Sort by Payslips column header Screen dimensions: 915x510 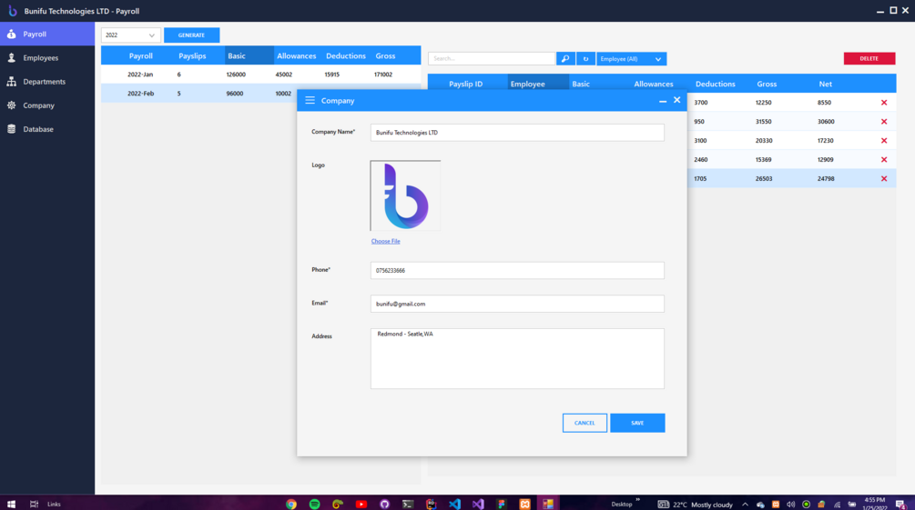point(192,56)
